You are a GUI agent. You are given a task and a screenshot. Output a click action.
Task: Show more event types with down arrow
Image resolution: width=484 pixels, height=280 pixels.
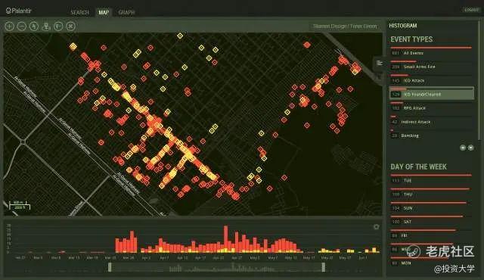pyautogui.click(x=470, y=148)
